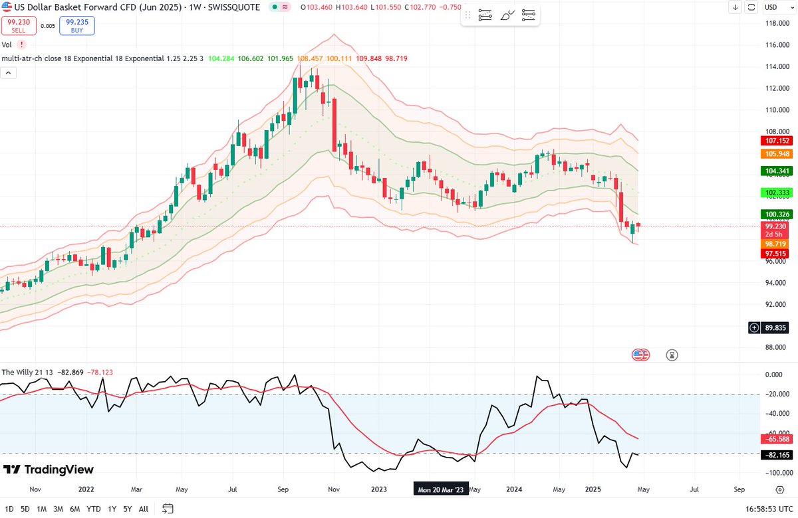
Task: Open the go-to-date calendar icon
Action: (x=168, y=509)
